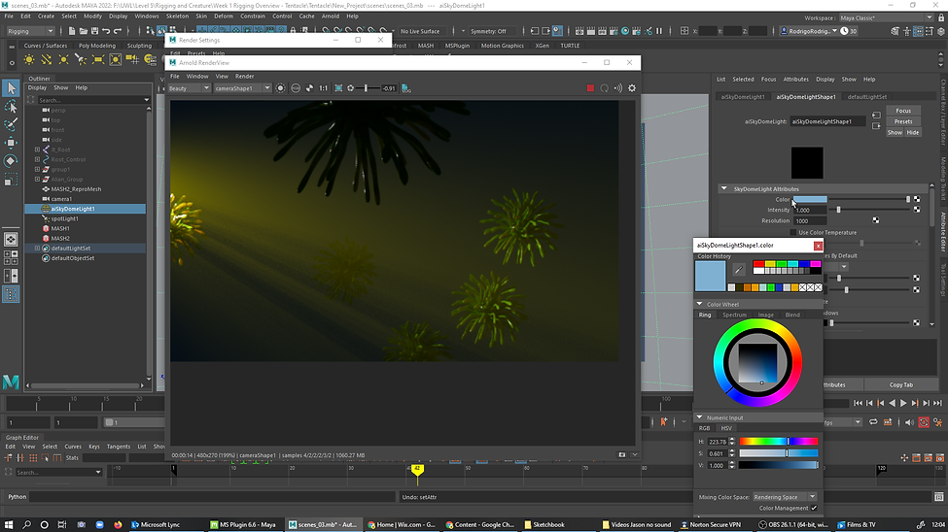Select the Lasso tool in toolbox

click(11, 106)
